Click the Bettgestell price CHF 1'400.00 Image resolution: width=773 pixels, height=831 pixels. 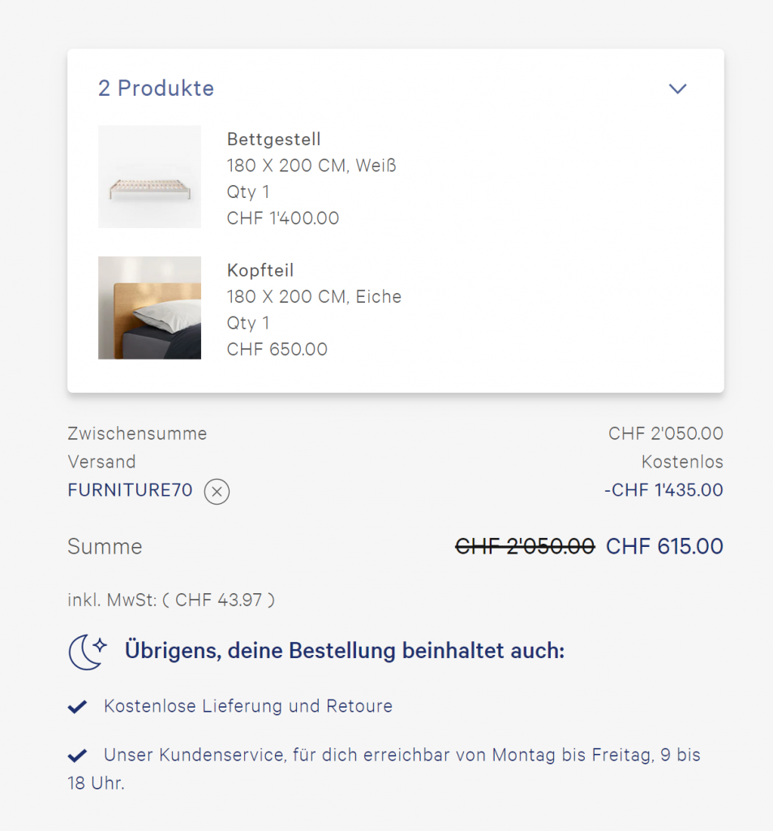click(283, 218)
